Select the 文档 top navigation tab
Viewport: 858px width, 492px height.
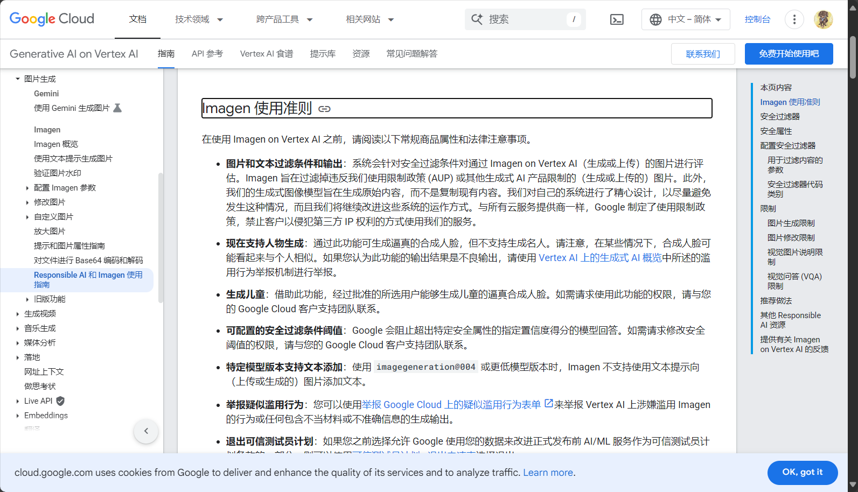(137, 19)
